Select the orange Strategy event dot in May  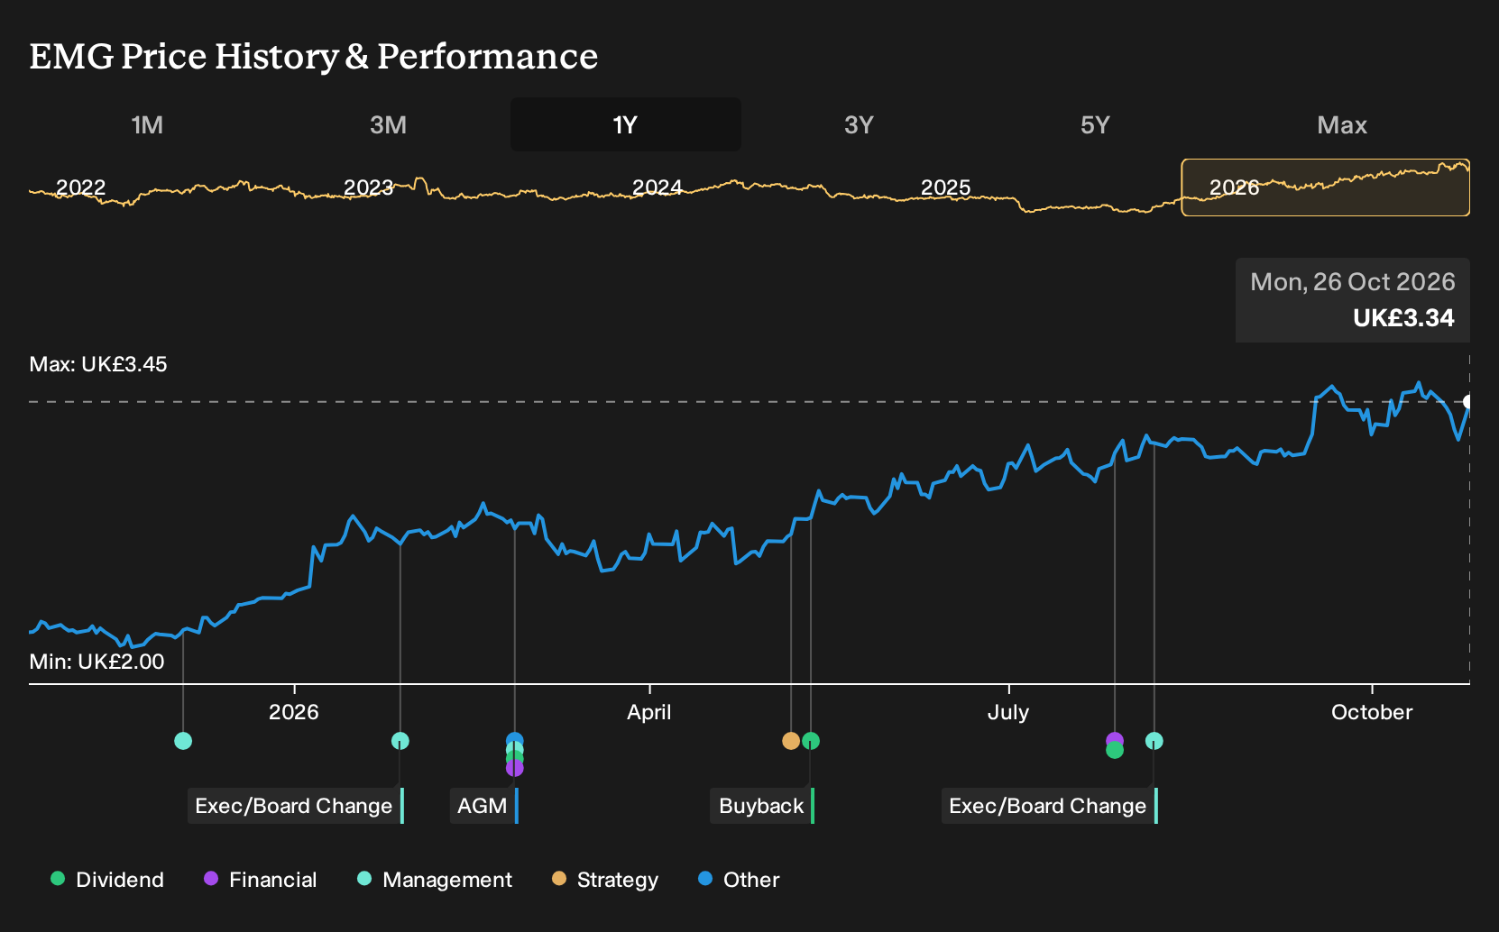tap(791, 741)
